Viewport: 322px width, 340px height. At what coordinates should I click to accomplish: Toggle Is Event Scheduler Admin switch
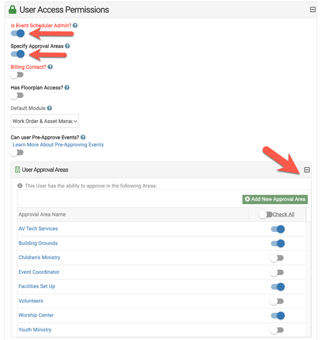[17, 34]
